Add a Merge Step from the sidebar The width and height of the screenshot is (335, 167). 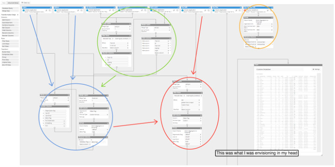coord(10,10)
